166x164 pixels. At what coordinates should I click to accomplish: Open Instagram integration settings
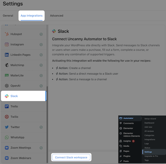pyautogui.click(x=24, y=44)
